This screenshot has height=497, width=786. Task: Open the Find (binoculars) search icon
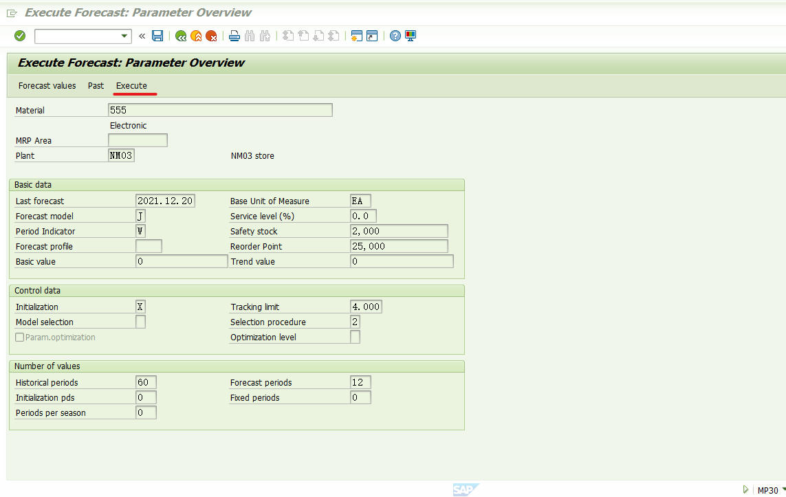pyautogui.click(x=250, y=36)
